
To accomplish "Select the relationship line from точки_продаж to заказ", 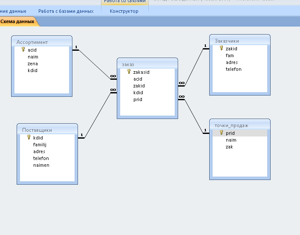I will (x=194, y=116).
